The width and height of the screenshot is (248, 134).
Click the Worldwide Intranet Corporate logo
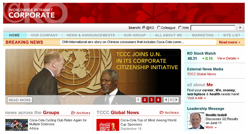pyautogui.click(x=32, y=13)
